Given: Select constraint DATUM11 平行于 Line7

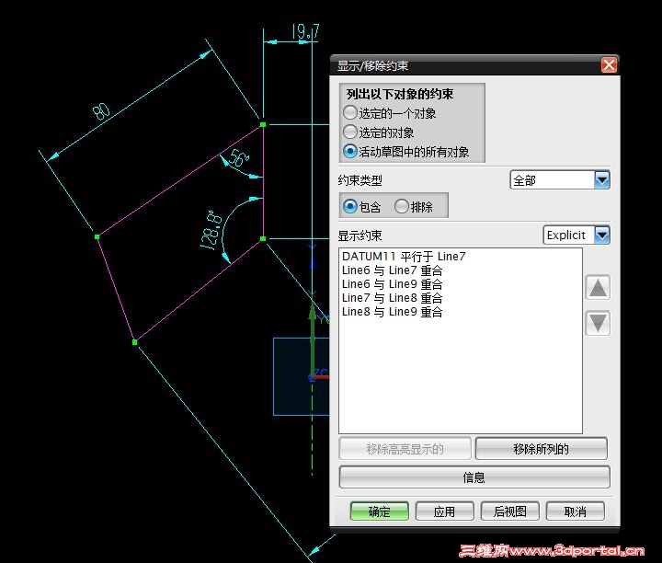Looking at the screenshot, I should (404, 257).
